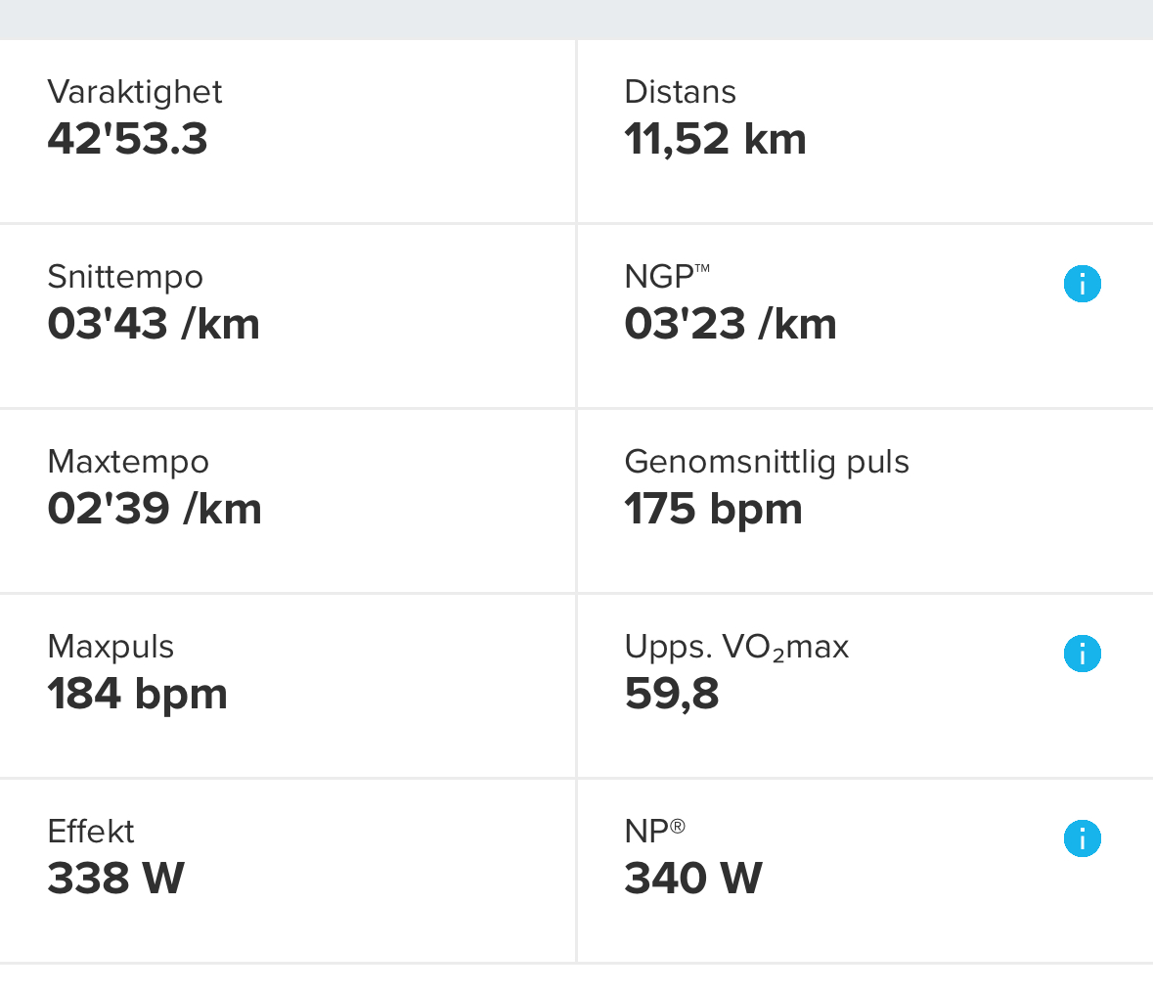Click the Maxpuls label text
This screenshot has width=1153, height=995.
click(111, 647)
